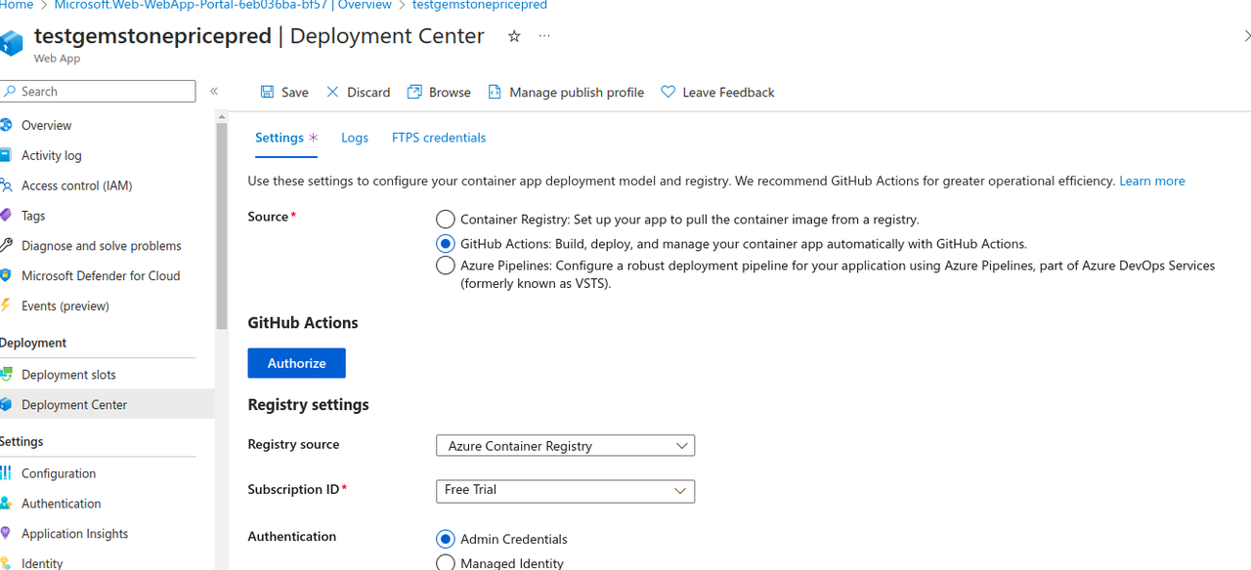Follow the Learn more link

(x=1151, y=181)
